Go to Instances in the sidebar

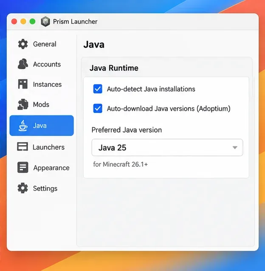42,84
